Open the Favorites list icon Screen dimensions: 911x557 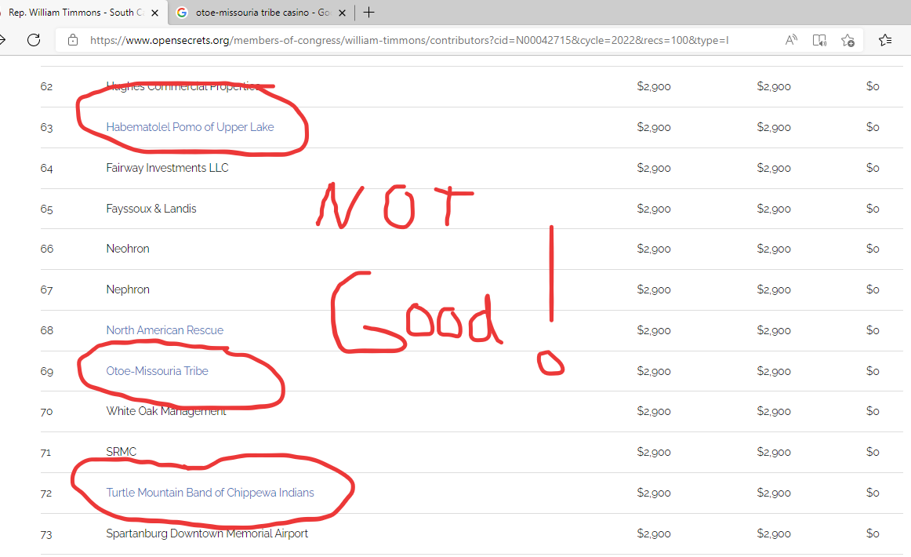[x=885, y=40]
